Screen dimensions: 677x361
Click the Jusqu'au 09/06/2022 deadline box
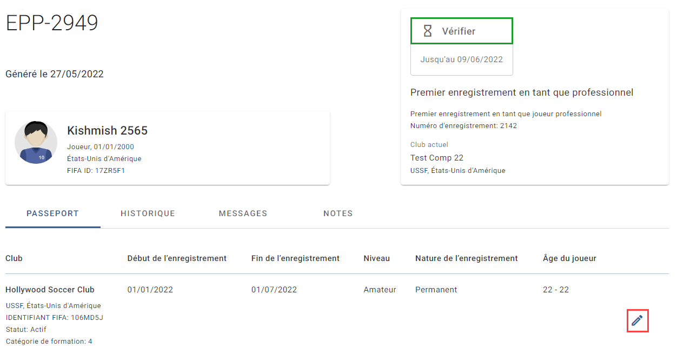(x=462, y=59)
